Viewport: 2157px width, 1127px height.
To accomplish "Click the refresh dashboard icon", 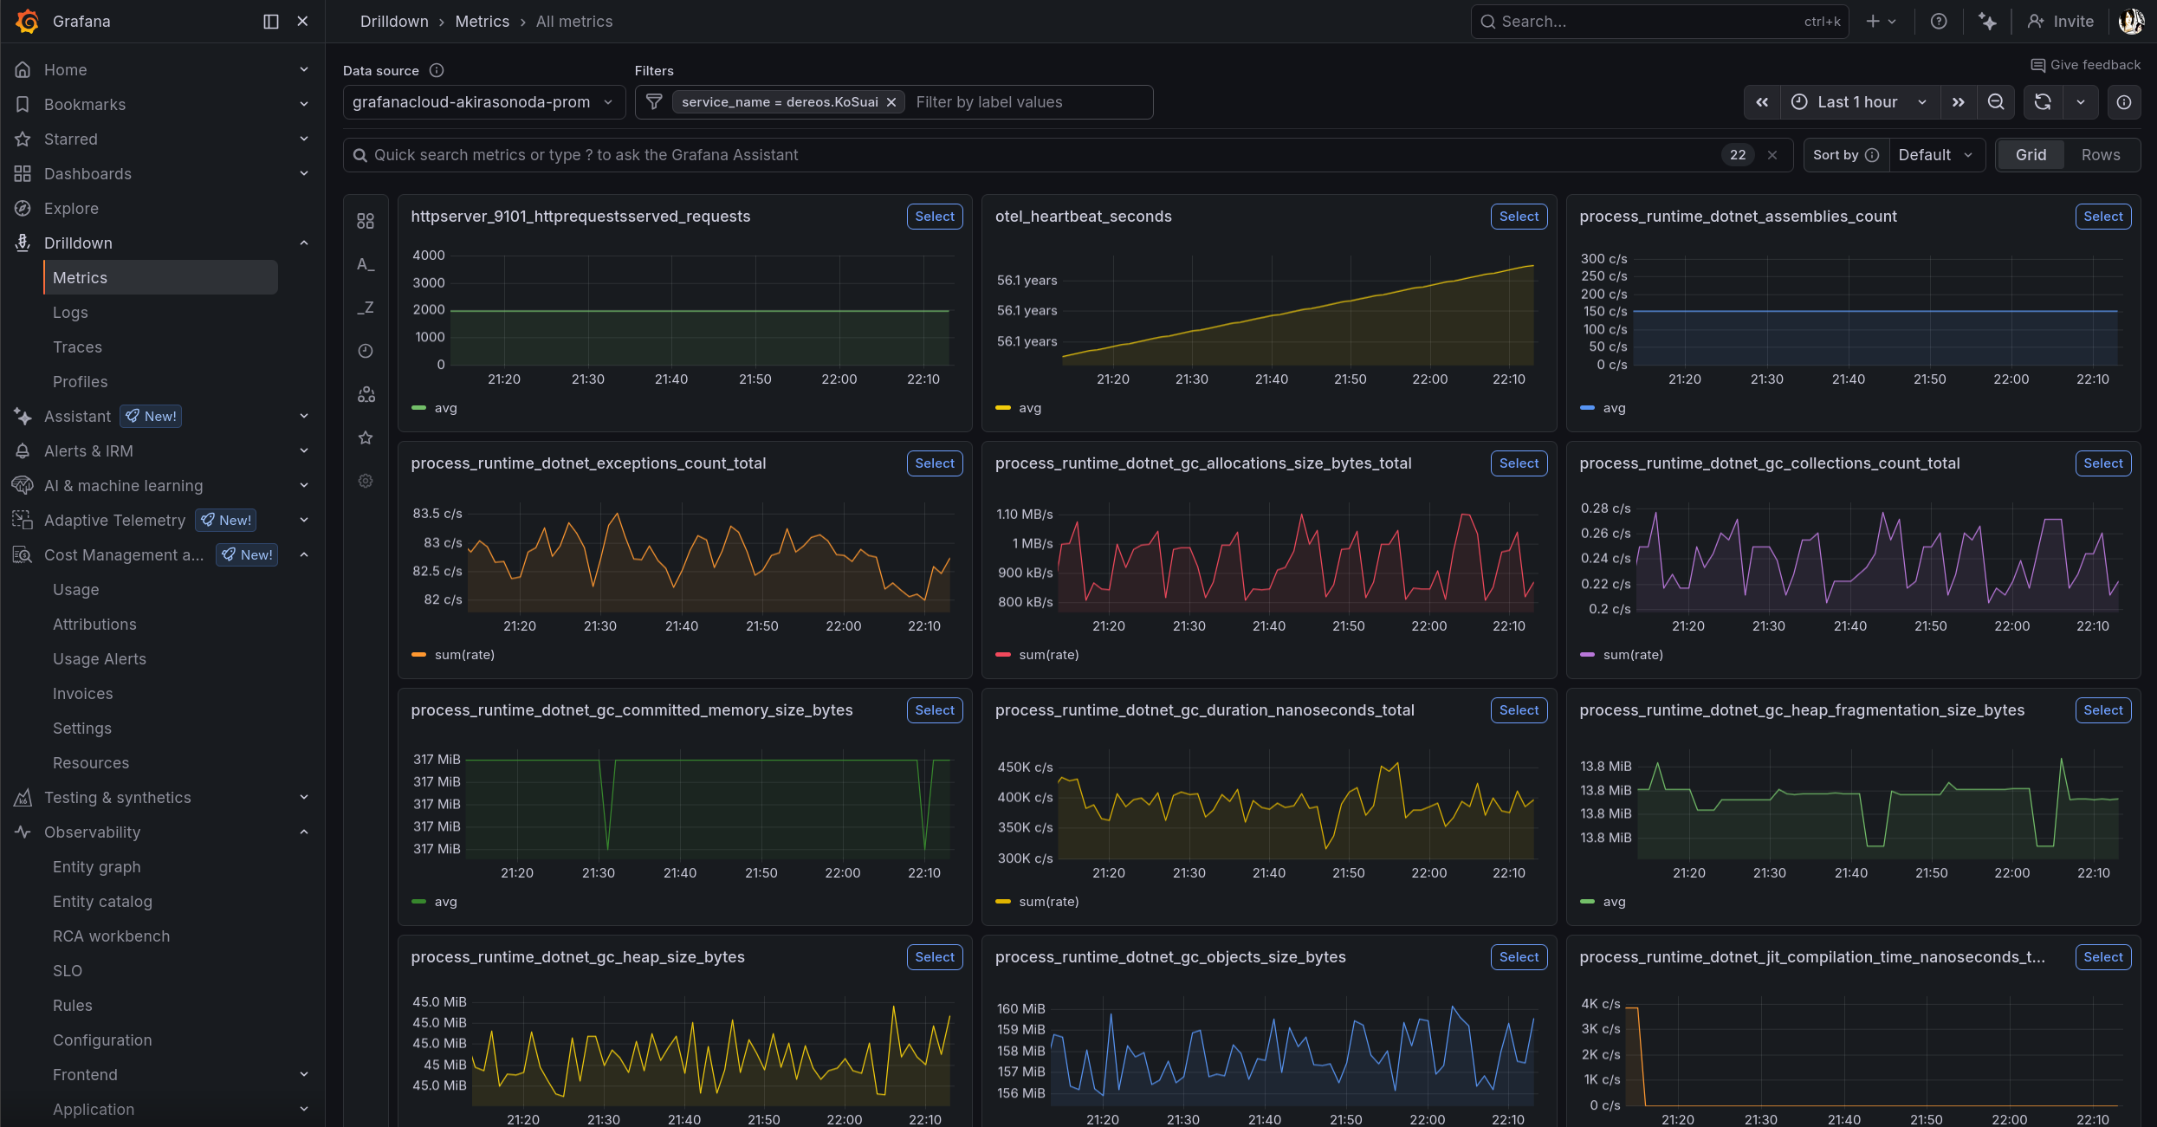I will tap(2042, 102).
